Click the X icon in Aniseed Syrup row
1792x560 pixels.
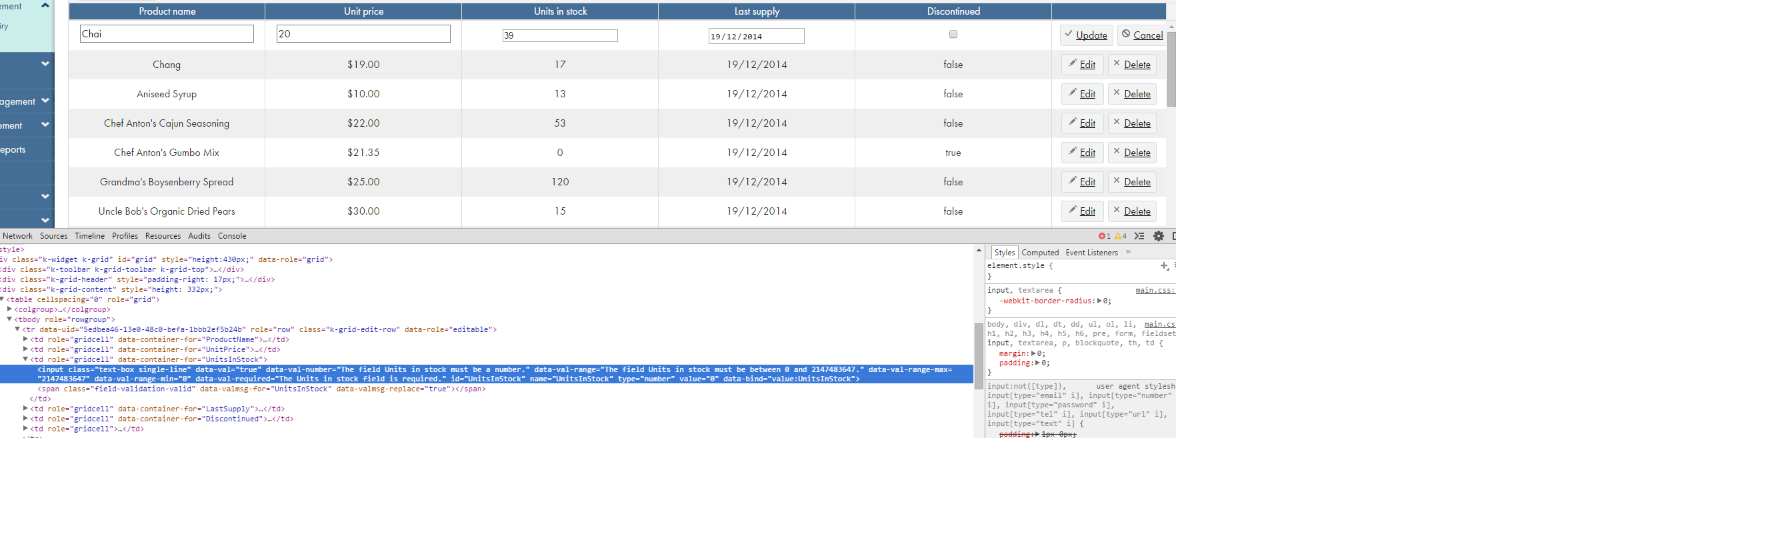pos(1117,93)
